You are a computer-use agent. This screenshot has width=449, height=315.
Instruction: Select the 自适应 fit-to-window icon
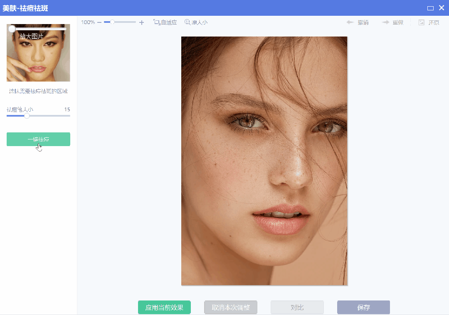[157, 22]
